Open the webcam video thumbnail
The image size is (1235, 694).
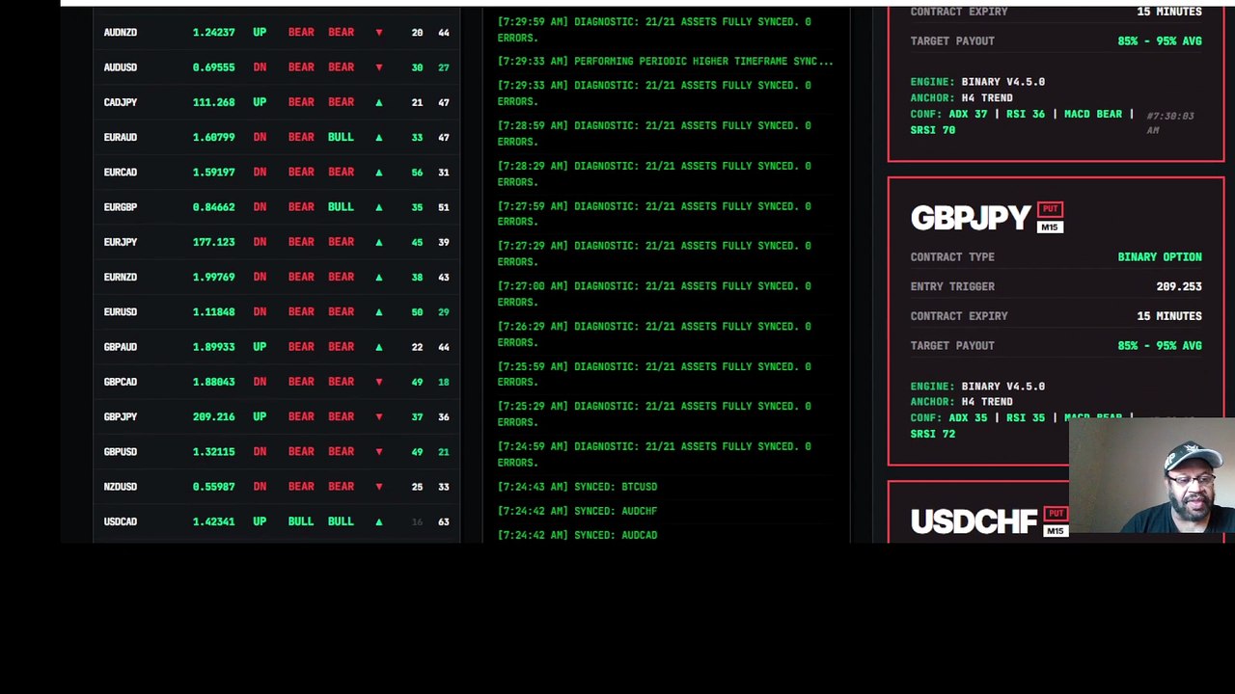pos(1152,476)
